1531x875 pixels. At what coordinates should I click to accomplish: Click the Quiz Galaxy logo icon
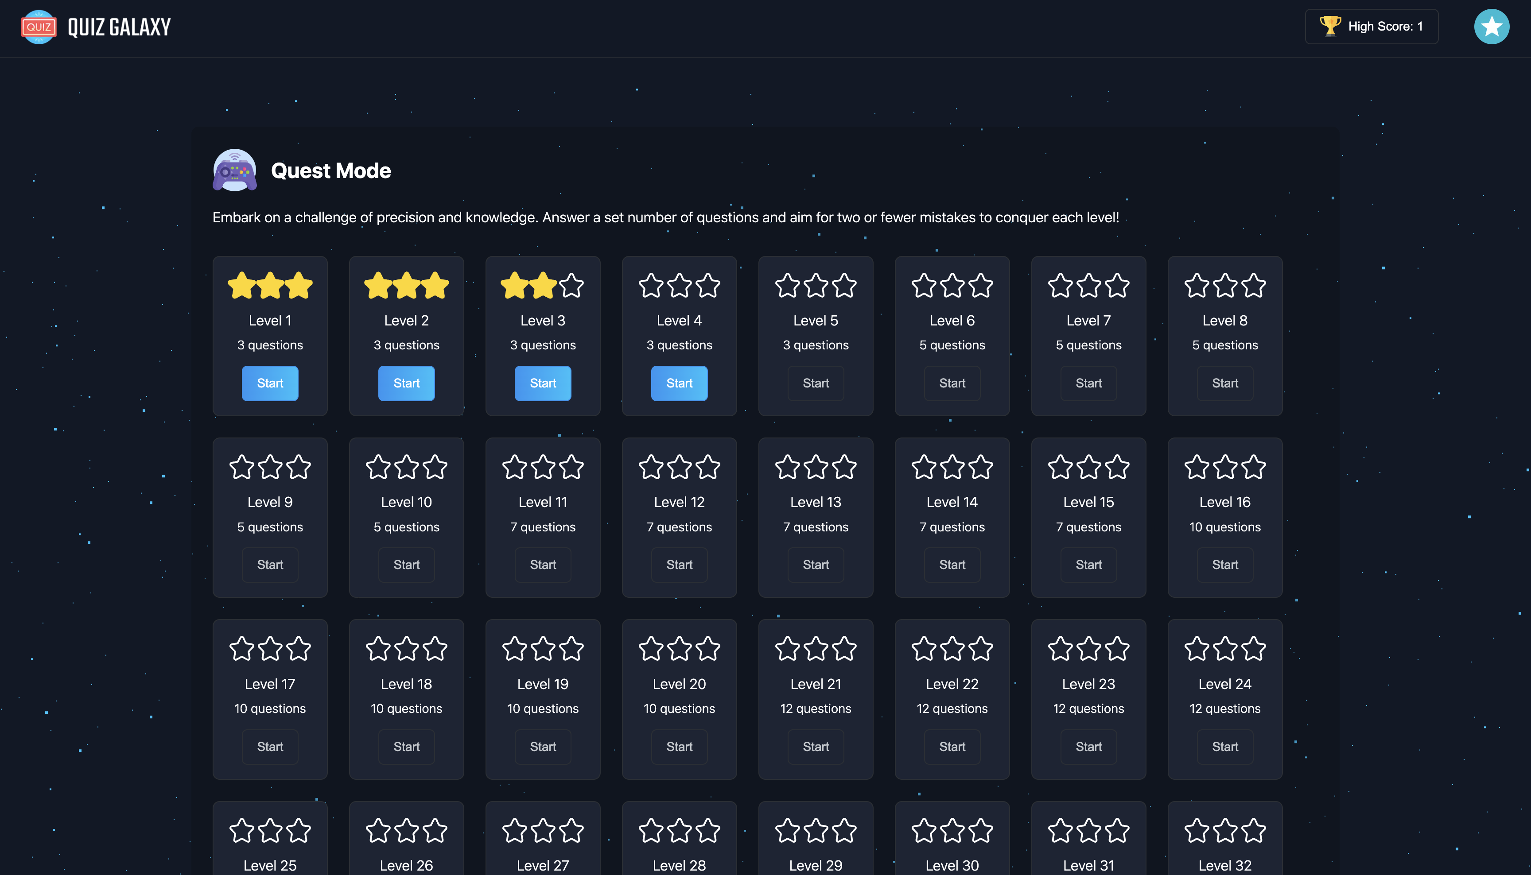(x=39, y=27)
